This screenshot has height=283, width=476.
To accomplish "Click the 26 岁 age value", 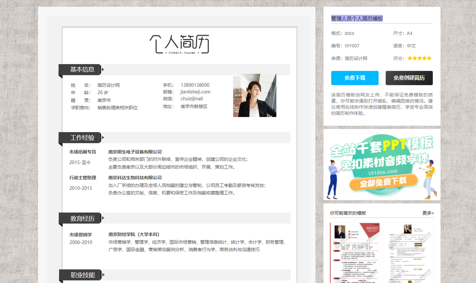I will coord(103,92).
